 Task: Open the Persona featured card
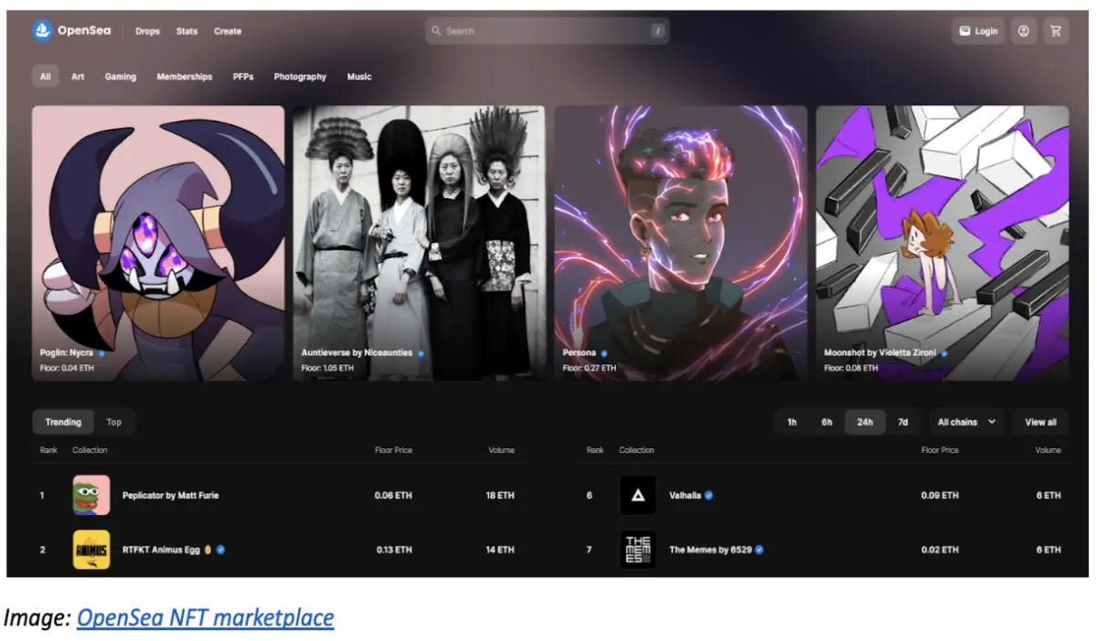(680, 243)
